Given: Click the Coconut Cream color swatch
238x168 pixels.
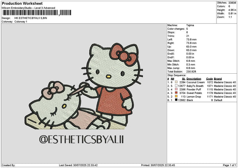Looking at the screenshot, I should 176,82.
